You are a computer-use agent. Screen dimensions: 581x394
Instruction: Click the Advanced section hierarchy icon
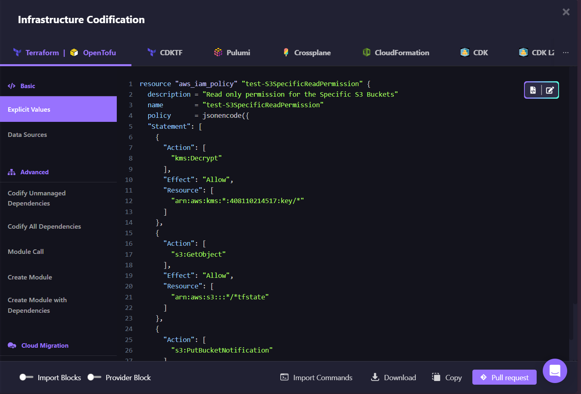(11, 172)
